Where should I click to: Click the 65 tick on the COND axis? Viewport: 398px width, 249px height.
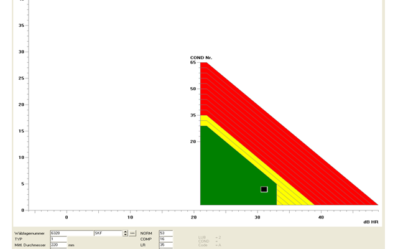pyautogui.click(x=193, y=63)
